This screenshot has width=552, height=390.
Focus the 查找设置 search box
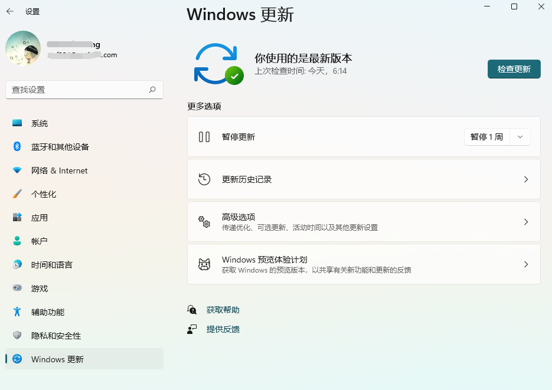tap(84, 90)
